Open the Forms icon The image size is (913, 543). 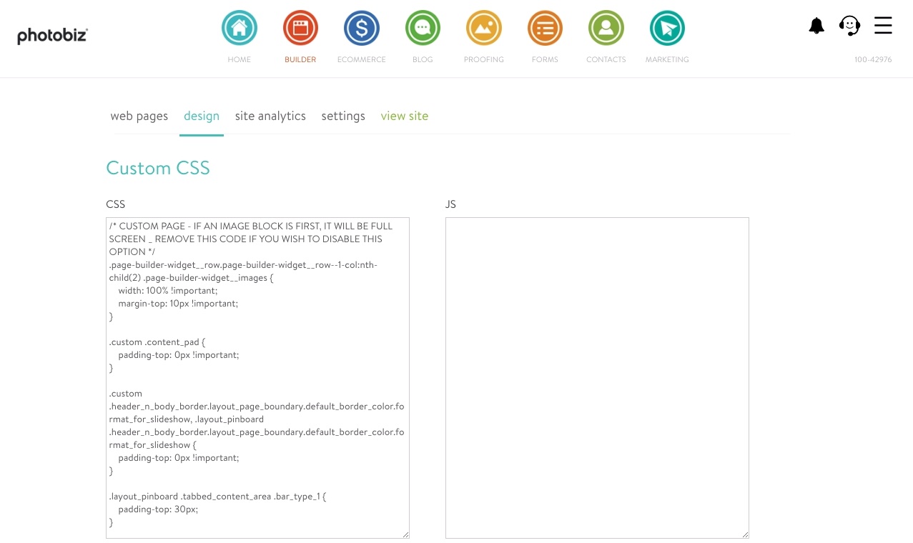tap(545, 29)
